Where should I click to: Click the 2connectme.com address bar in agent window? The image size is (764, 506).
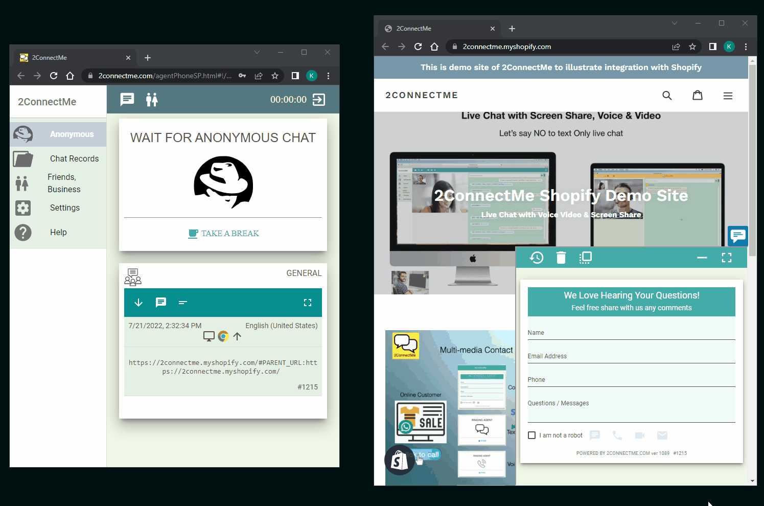click(x=165, y=76)
